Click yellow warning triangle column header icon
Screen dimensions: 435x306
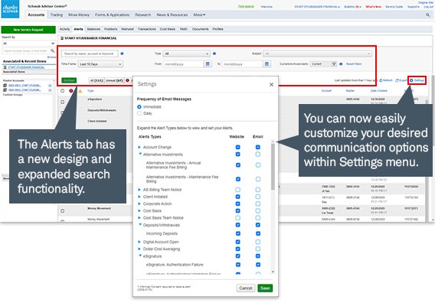80,91
